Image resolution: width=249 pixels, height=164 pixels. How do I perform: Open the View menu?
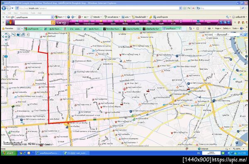16,13
